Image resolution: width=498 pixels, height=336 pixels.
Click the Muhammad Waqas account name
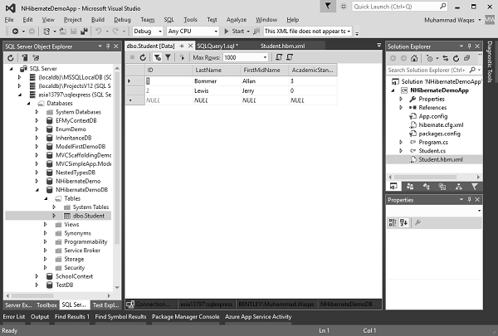[449, 20]
